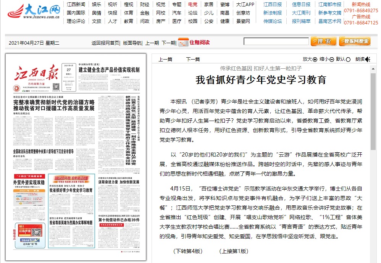Click the article title 我省抓好青少年党史学习教育

pos(261,80)
